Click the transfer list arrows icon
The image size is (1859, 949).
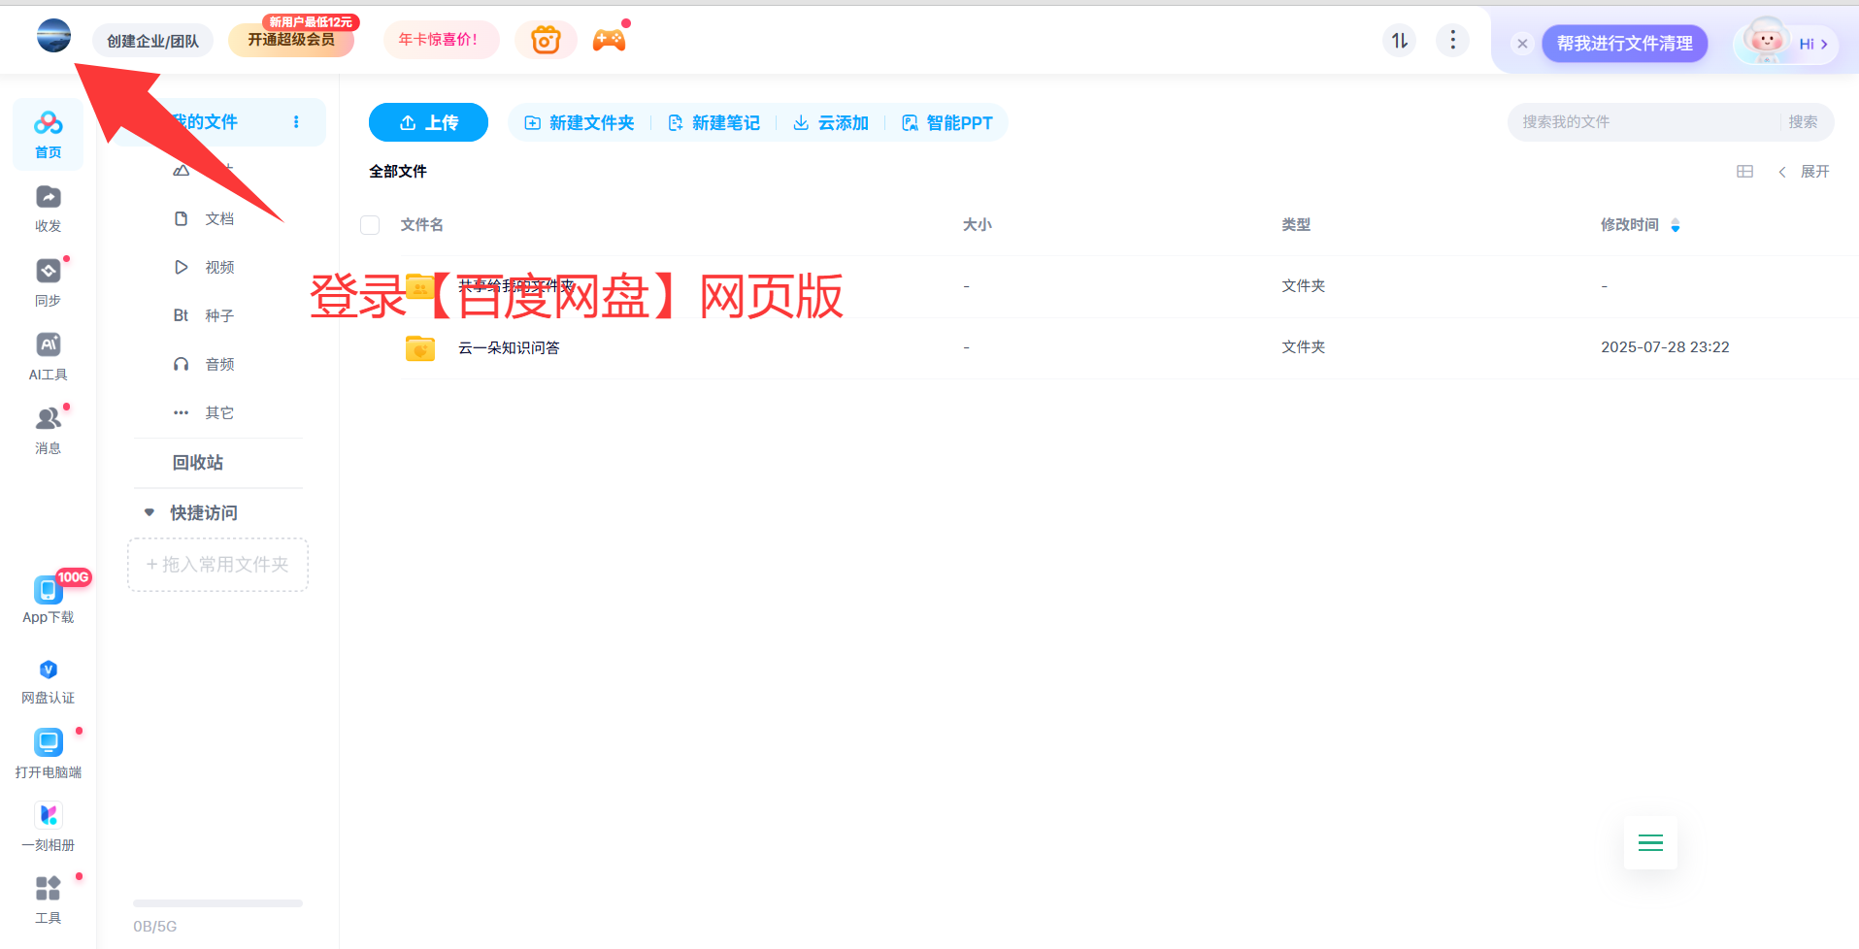click(1399, 41)
